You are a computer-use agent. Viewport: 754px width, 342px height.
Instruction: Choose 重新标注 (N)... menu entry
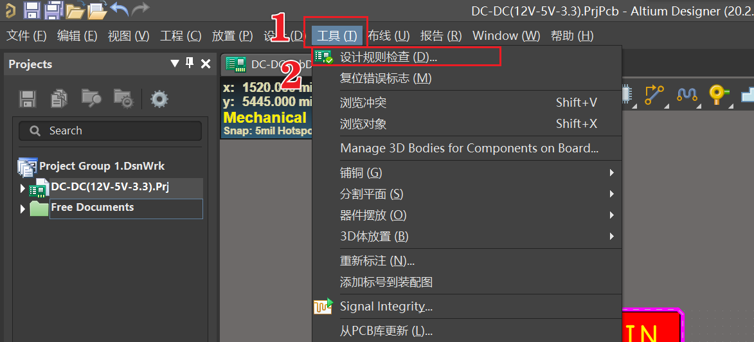pos(467,261)
